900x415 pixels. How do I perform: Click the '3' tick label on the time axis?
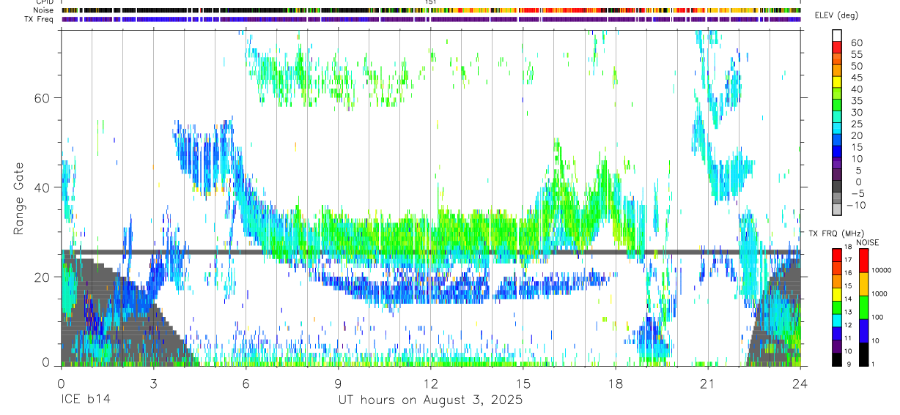point(153,384)
